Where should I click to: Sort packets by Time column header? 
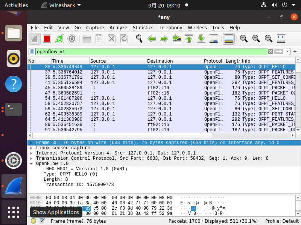click(70, 61)
